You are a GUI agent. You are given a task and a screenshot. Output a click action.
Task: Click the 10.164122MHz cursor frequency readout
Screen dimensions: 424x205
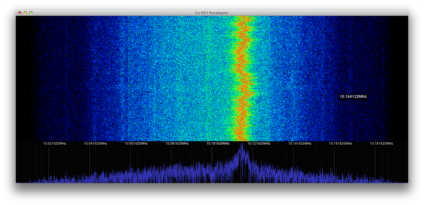[353, 97]
